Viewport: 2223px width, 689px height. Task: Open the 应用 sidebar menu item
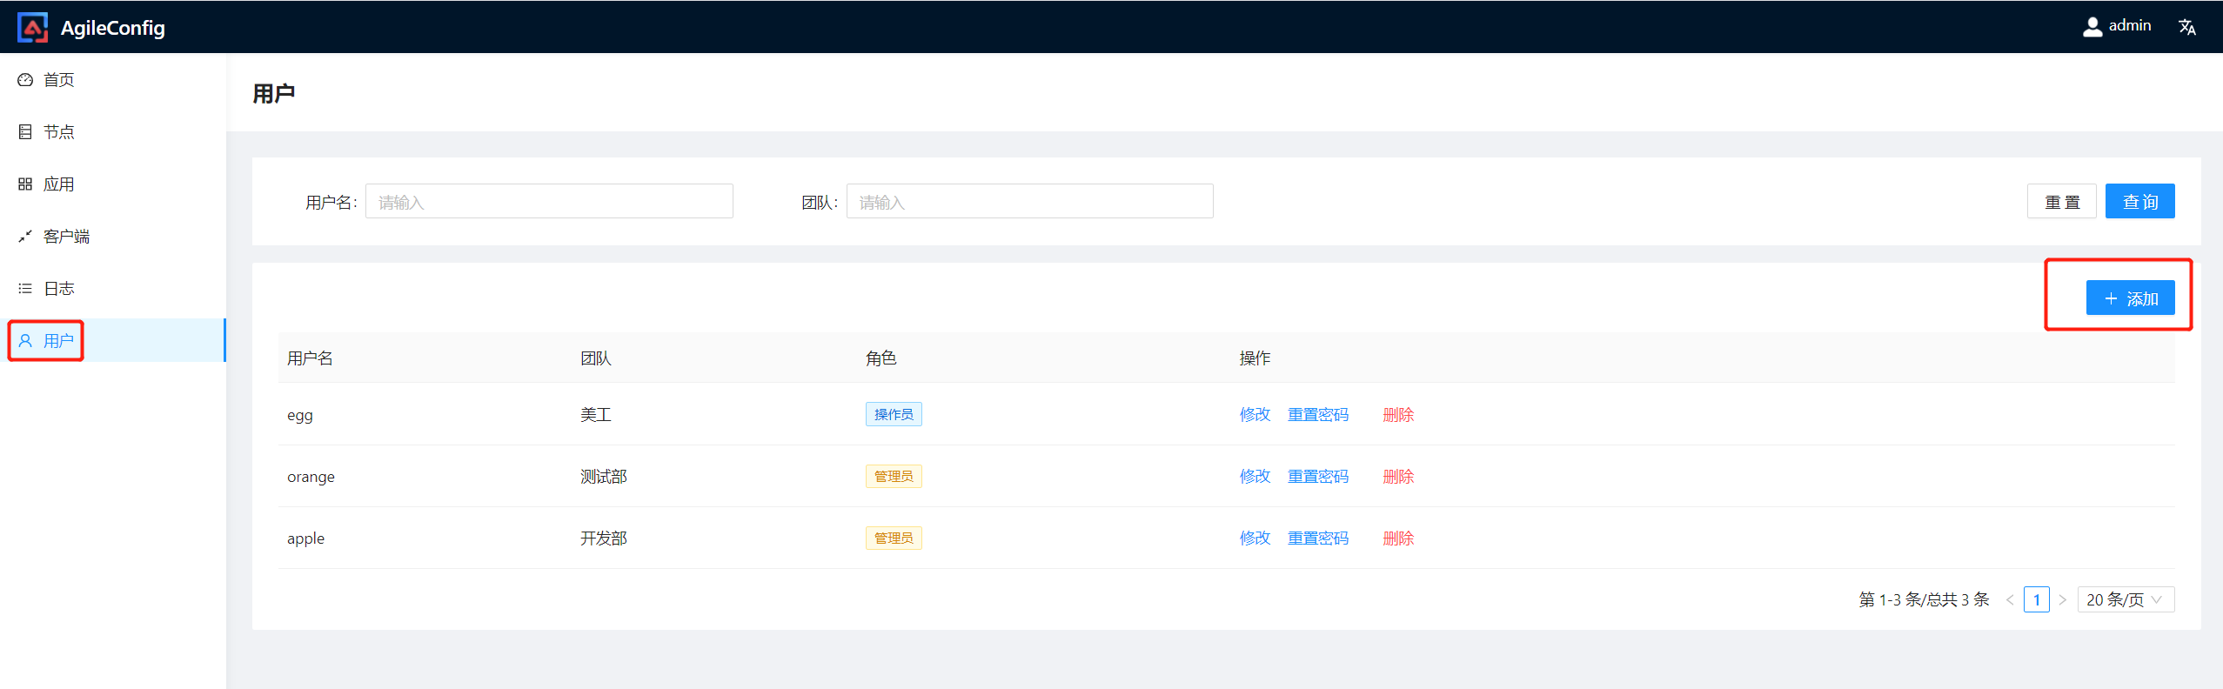(113, 184)
